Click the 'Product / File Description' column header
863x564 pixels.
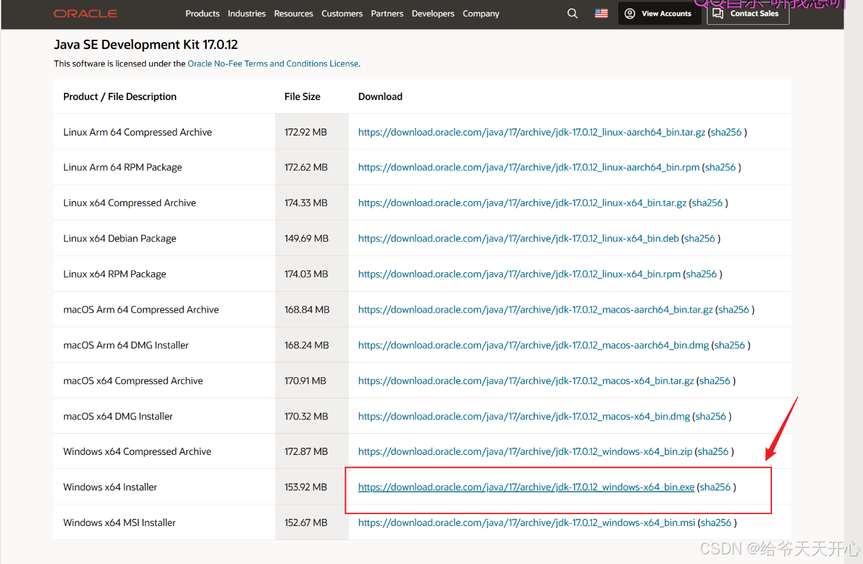tap(120, 96)
